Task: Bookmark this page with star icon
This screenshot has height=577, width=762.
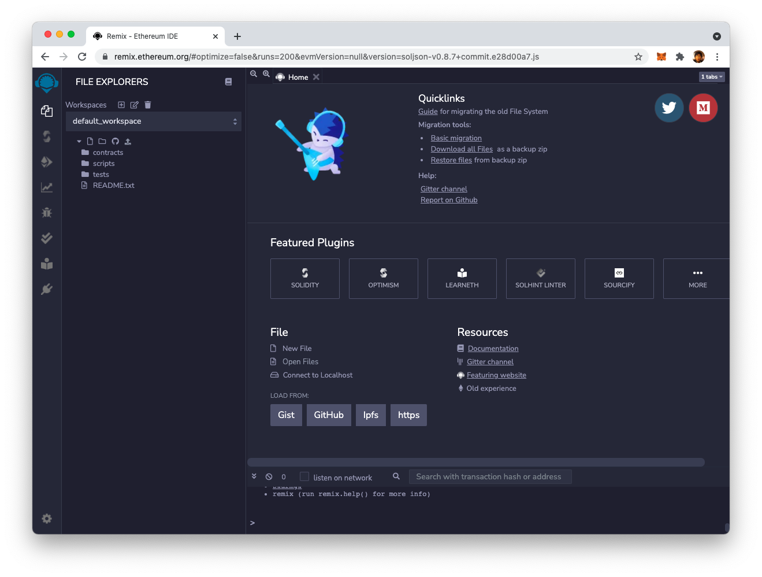Action: 638,57
